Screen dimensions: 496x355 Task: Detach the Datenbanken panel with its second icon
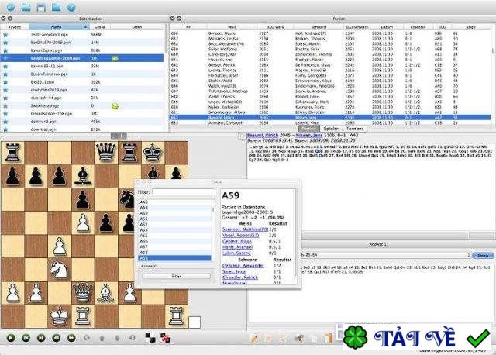(10, 19)
